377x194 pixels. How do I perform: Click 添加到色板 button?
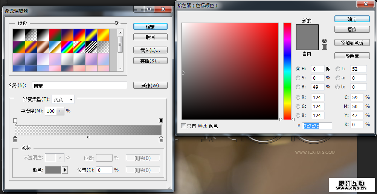click(x=352, y=43)
